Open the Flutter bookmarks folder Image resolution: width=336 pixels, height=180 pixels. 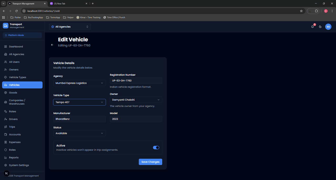[15, 18]
